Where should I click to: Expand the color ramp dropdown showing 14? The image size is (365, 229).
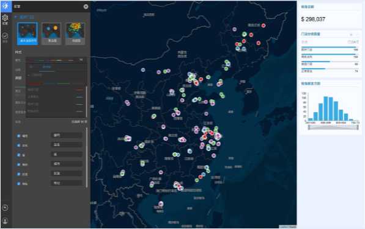click(56, 60)
